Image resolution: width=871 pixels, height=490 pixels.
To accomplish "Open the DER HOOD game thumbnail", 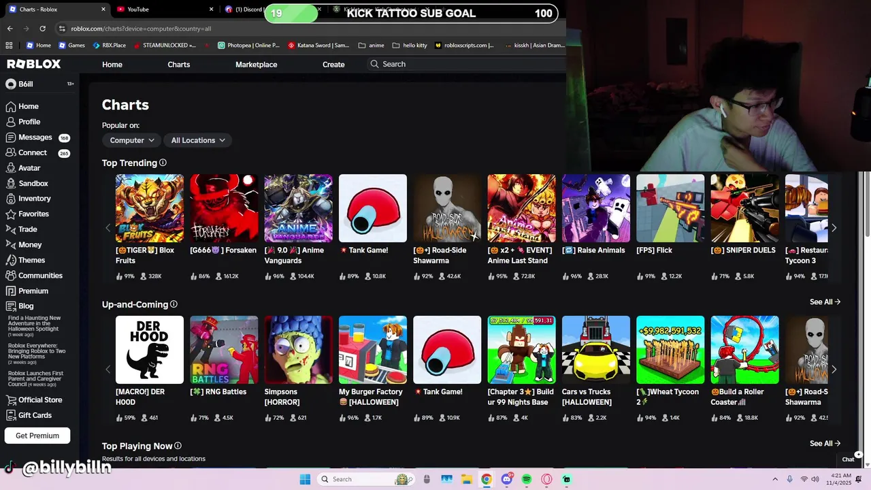I will click(x=149, y=350).
